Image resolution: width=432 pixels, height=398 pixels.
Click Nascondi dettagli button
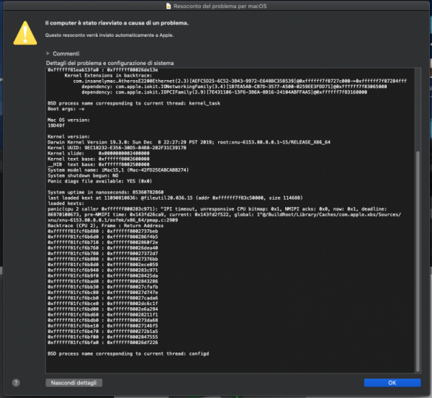point(74,383)
